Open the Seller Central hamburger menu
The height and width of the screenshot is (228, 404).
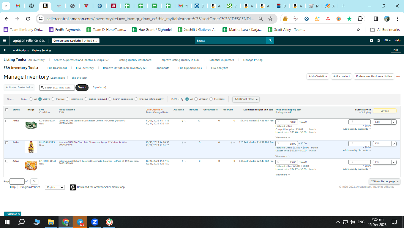pos(4,41)
